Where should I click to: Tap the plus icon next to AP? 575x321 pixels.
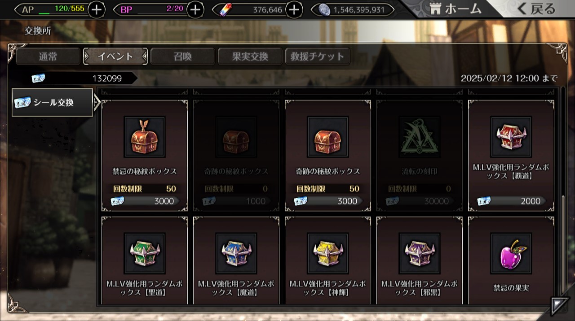click(x=96, y=9)
